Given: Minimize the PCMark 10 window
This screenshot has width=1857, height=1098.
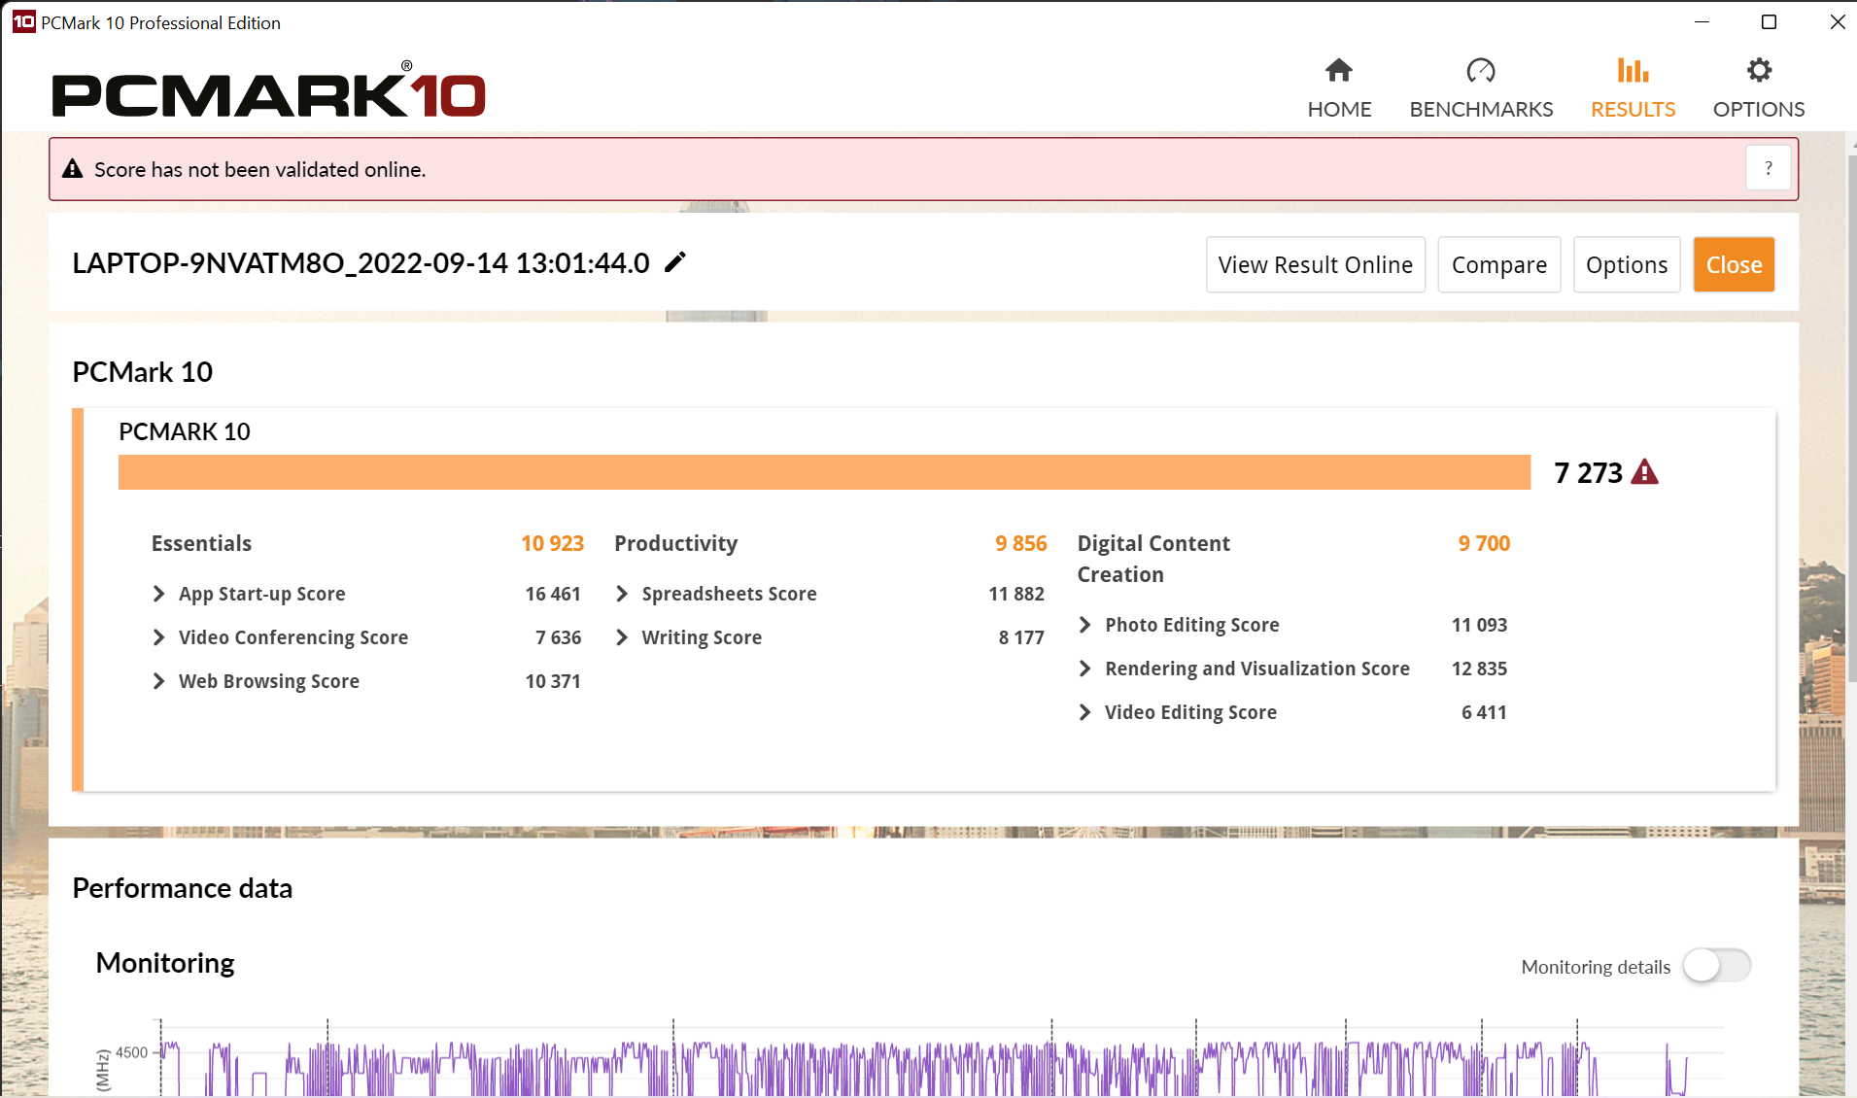Looking at the screenshot, I should [x=1702, y=22].
